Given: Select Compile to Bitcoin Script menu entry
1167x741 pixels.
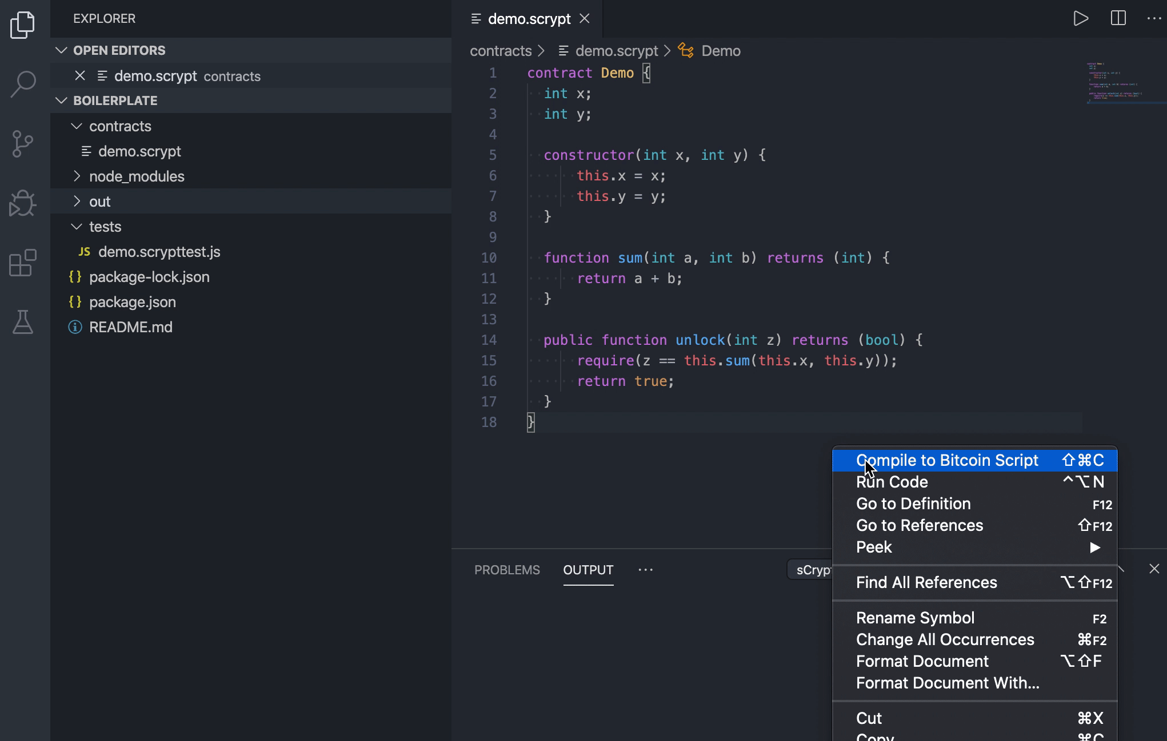Looking at the screenshot, I should [946, 460].
